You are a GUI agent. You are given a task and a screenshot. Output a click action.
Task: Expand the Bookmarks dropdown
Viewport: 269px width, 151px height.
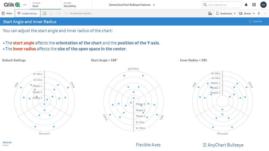tap(226, 13)
